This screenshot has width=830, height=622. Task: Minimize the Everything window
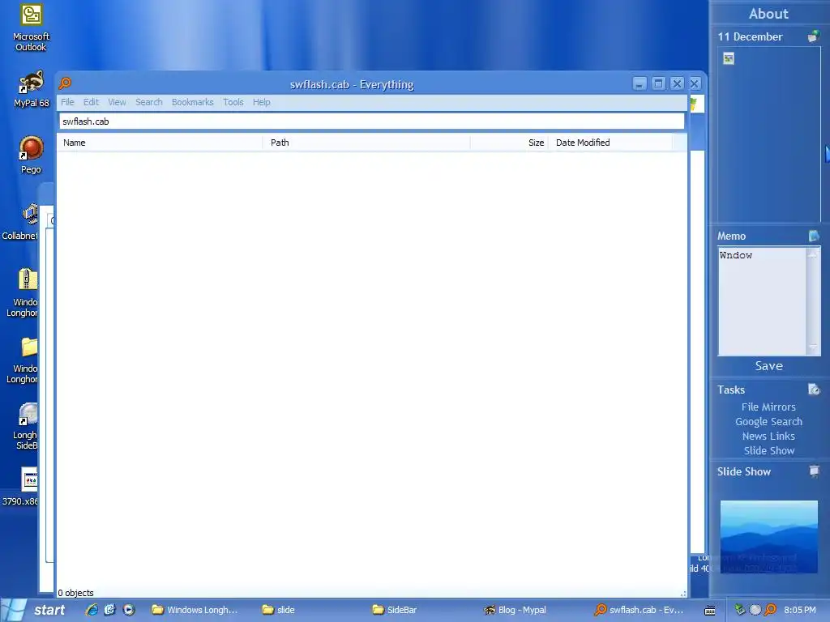tap(640, 83)
